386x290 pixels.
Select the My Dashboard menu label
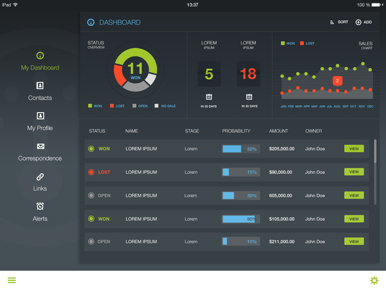tap(40, 68)
